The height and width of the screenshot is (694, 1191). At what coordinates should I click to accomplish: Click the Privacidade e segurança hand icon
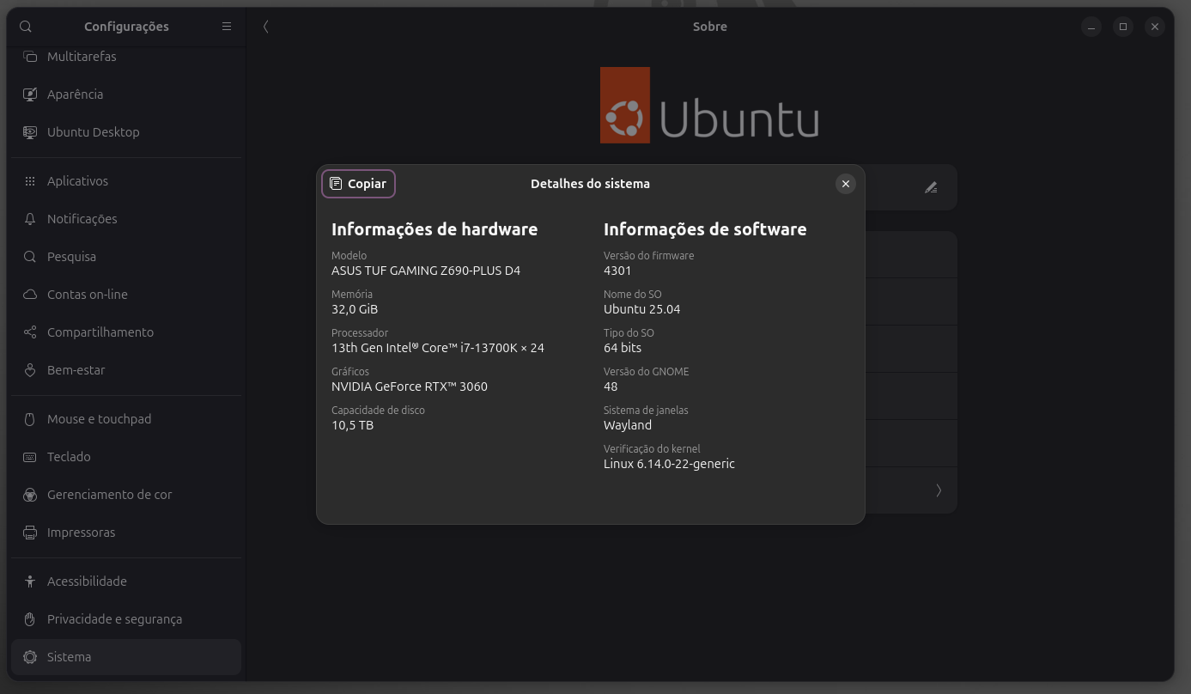coord(30,619)
